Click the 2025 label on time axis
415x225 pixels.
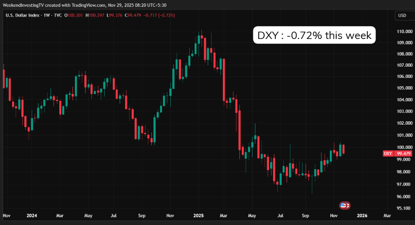tap(198, 215)
